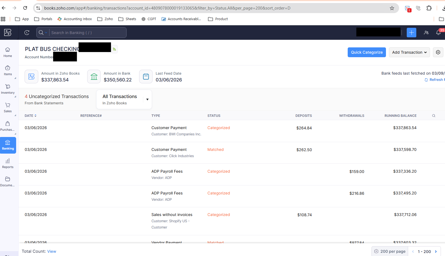Click the $262.50 deposit amount
The image size is (445, 256).
[304, 150]
